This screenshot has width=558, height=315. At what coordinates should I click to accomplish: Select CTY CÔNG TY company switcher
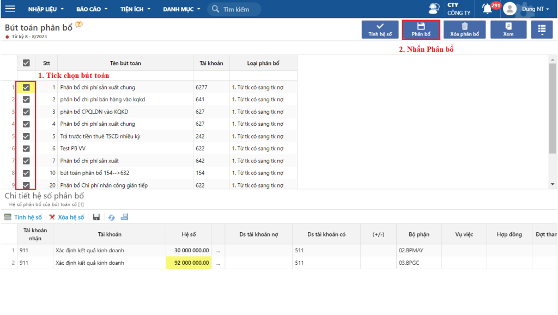[459, 9]
